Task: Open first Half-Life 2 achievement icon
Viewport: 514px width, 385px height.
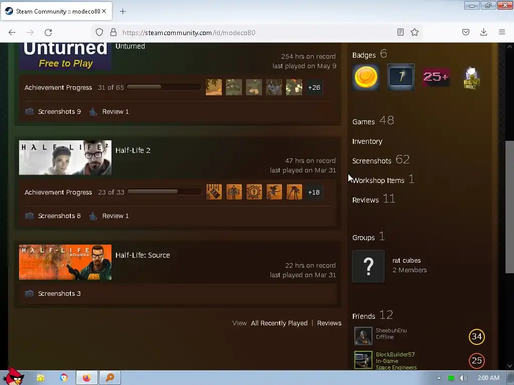Action: pyautogui.click(x=214, y=192)
